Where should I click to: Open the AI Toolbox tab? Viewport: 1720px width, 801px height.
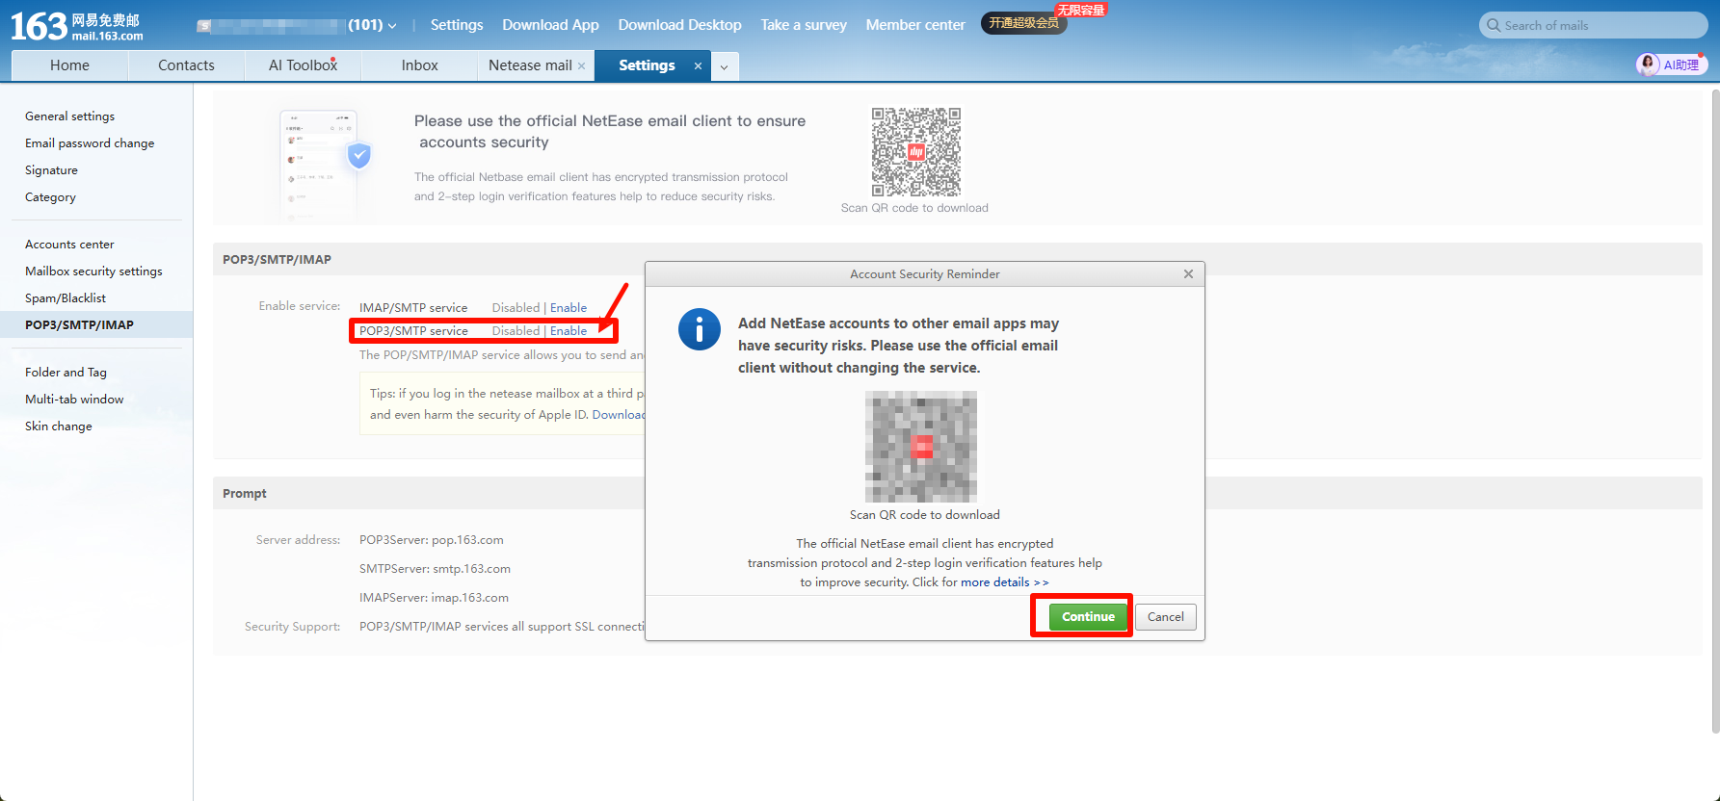303,65
